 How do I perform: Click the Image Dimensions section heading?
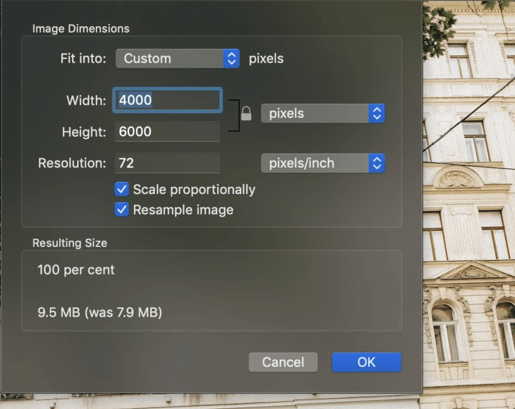[x=81, y=29]
